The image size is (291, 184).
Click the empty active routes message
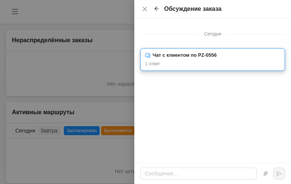pos(124,171)
